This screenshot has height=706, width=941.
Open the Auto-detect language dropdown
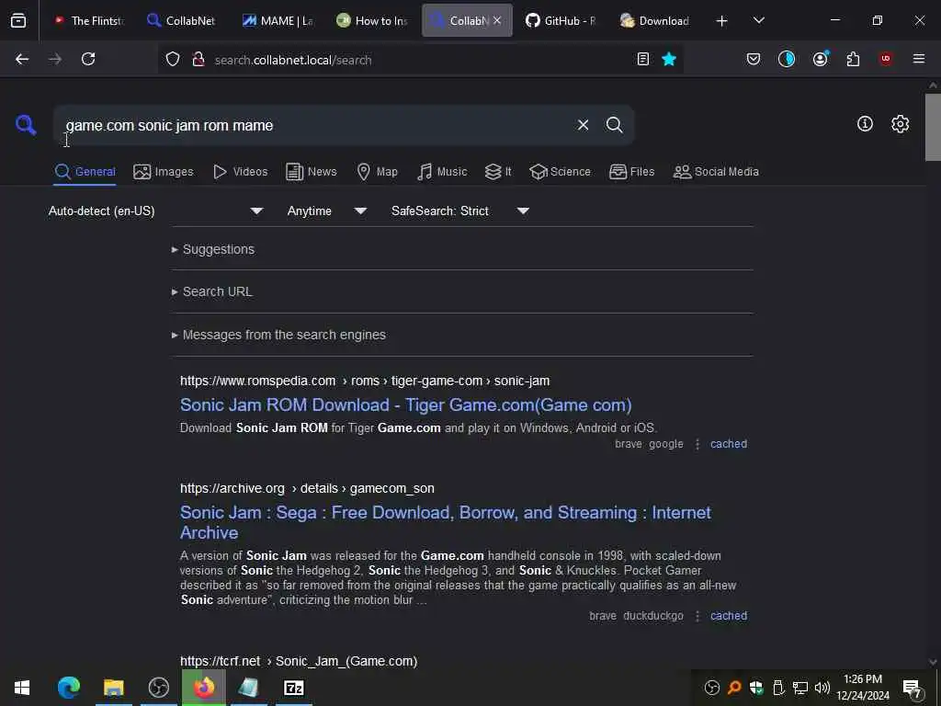[156, 211]
